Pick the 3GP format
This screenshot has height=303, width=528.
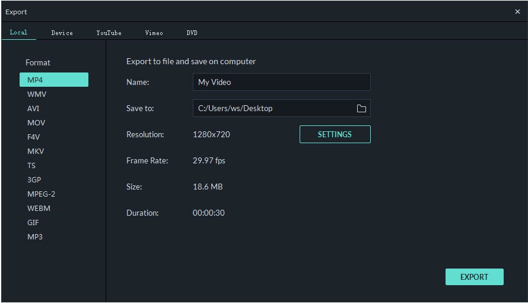pyautogui.click(x=34, y=179)
